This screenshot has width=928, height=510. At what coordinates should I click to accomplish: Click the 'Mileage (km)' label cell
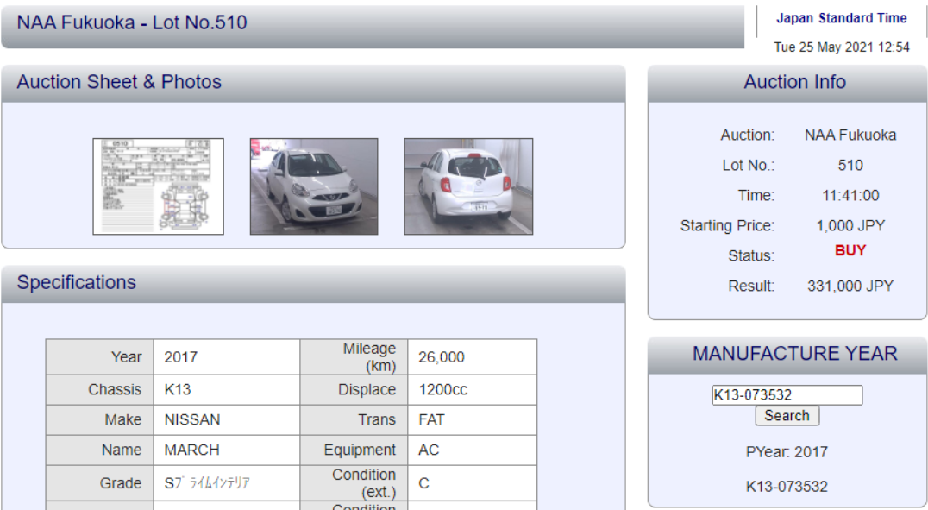[x=354, y=357]
